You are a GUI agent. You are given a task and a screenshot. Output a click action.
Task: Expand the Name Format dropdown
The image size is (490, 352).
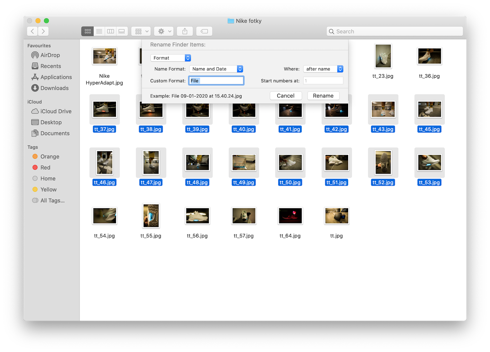pyautogui.click(x=216, y=69)
